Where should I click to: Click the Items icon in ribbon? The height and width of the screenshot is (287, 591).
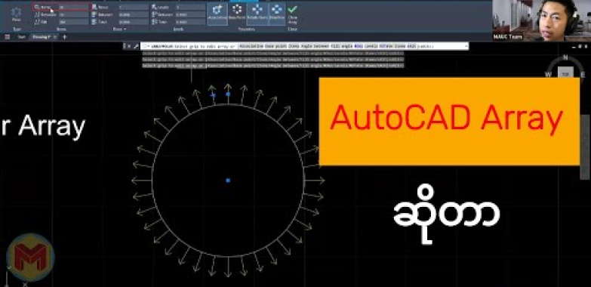(x=37, y=7)
